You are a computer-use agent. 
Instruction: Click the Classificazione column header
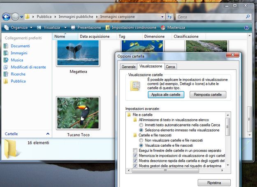(x=189, y=36)
